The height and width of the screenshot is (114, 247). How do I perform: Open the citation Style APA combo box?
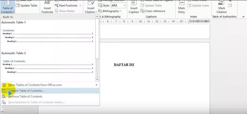[118, 5]
